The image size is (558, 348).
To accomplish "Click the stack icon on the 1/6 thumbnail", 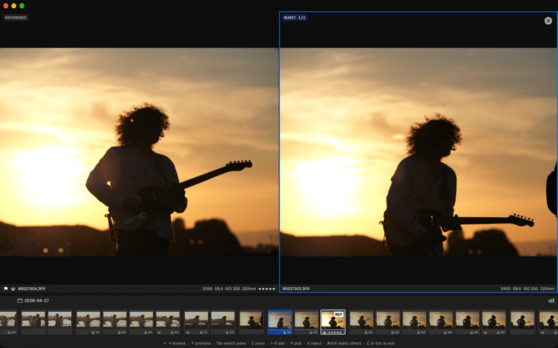I will [x=365, y=333].
